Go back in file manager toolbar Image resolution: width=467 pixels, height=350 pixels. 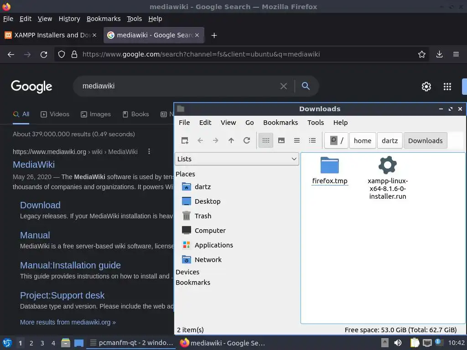tap(200, 140)
